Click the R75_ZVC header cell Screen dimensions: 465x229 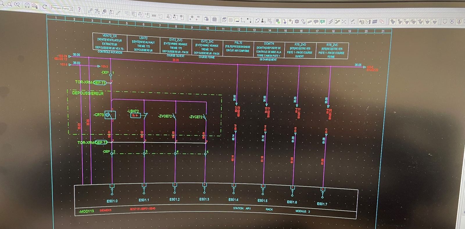[x=332, y=51]
